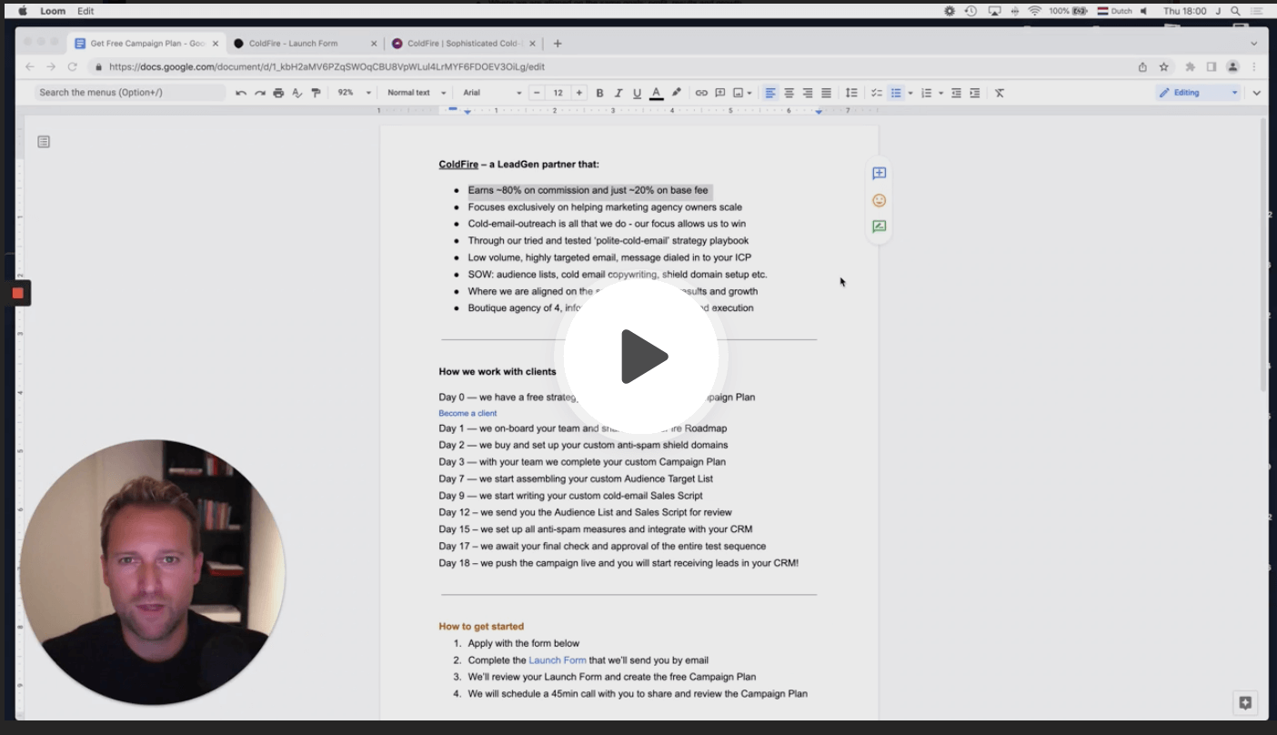Bookmark this page with star icon
1277x735 pixels.
pos(1163,66)
